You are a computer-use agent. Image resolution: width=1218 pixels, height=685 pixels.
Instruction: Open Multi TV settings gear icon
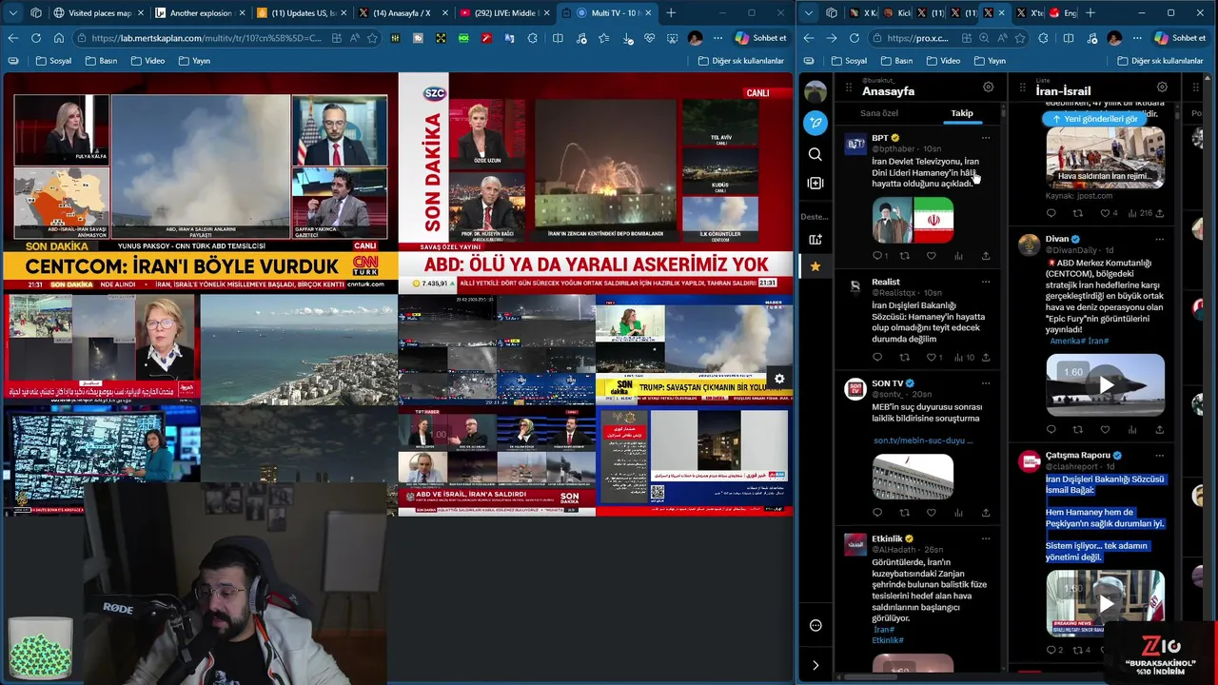(x=779, y=380)
